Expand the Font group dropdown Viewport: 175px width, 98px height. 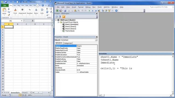[15, 15]
